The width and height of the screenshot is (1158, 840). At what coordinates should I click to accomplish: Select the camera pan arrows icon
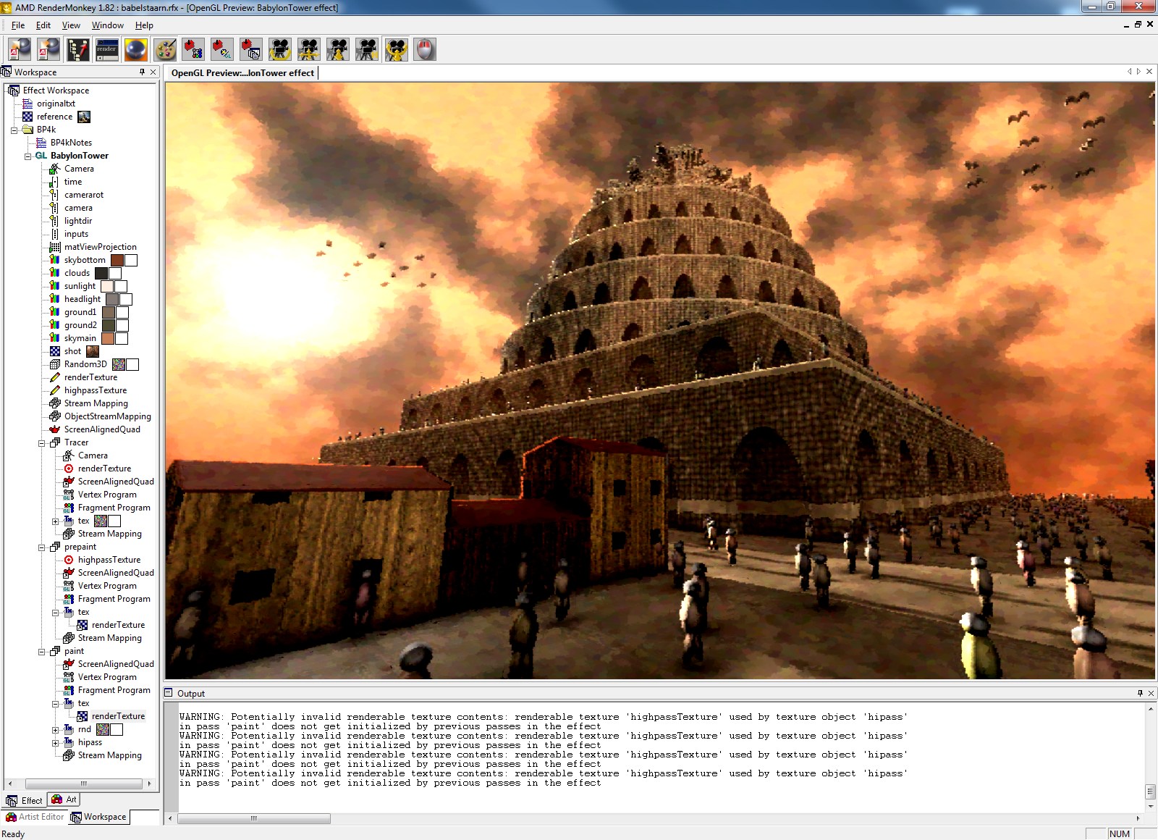tap(309, 49)
